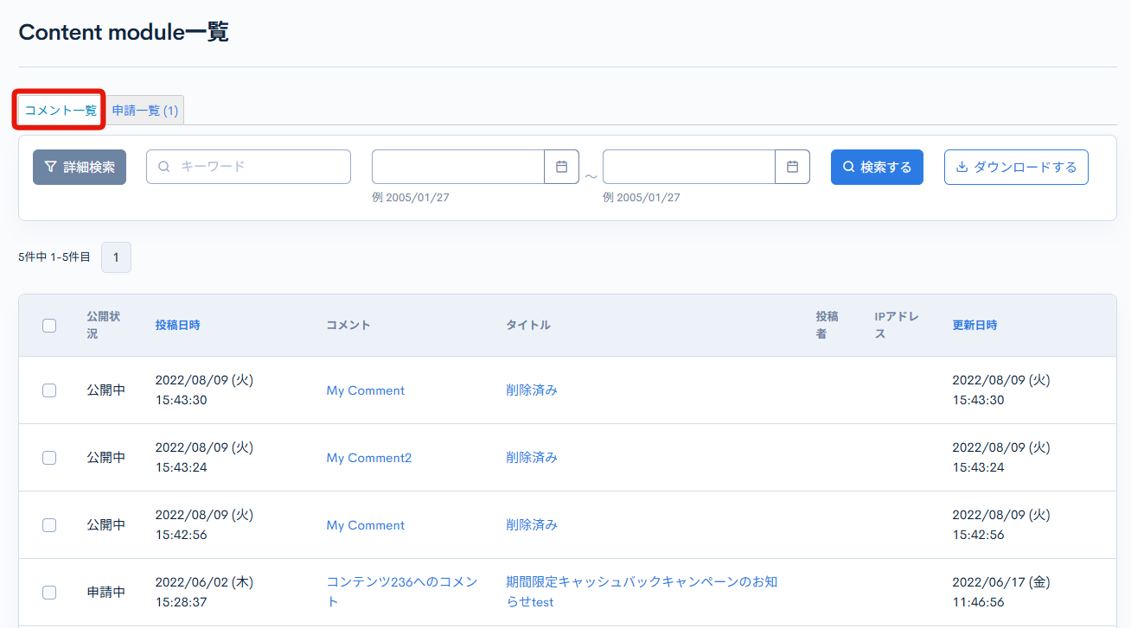Open the My Comment link
Image resolution: width=1131 pixels, height=628 pixels.
click(365, 390)
